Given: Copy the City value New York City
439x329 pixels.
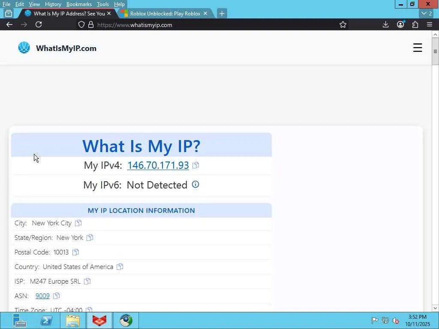Looking at the screenshot, I should click(78, 223).
